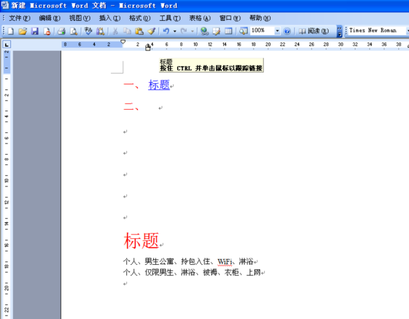Open the undo history dropdown arrow
The image size is (409, 319).
(x=175, y=31)
